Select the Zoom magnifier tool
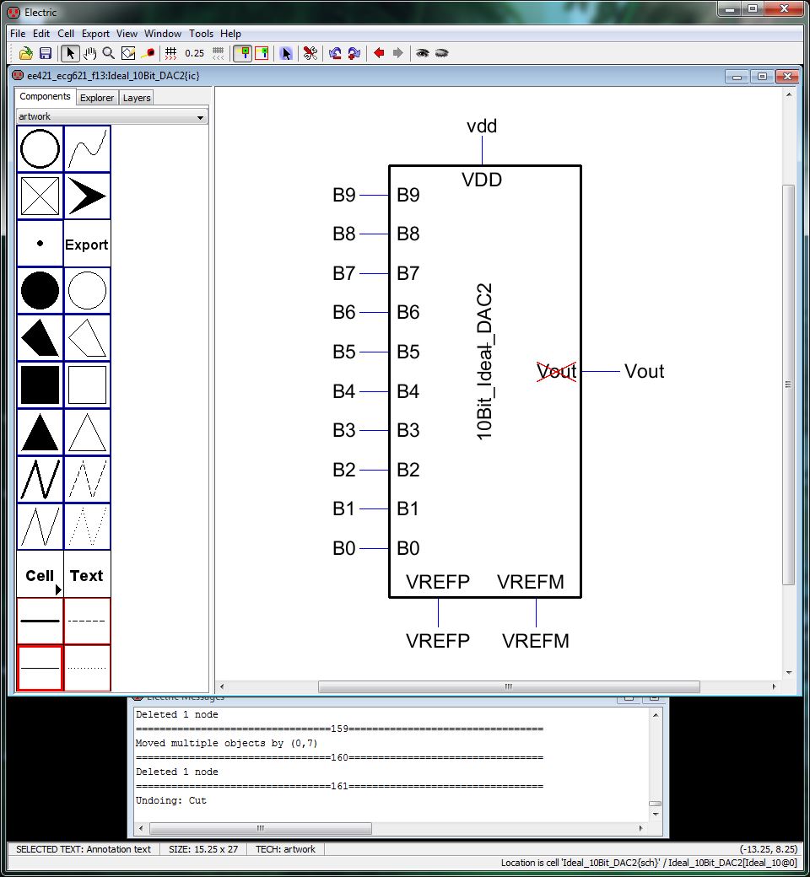The height and width of the screenshot is (877, 810). coord(109,53)
